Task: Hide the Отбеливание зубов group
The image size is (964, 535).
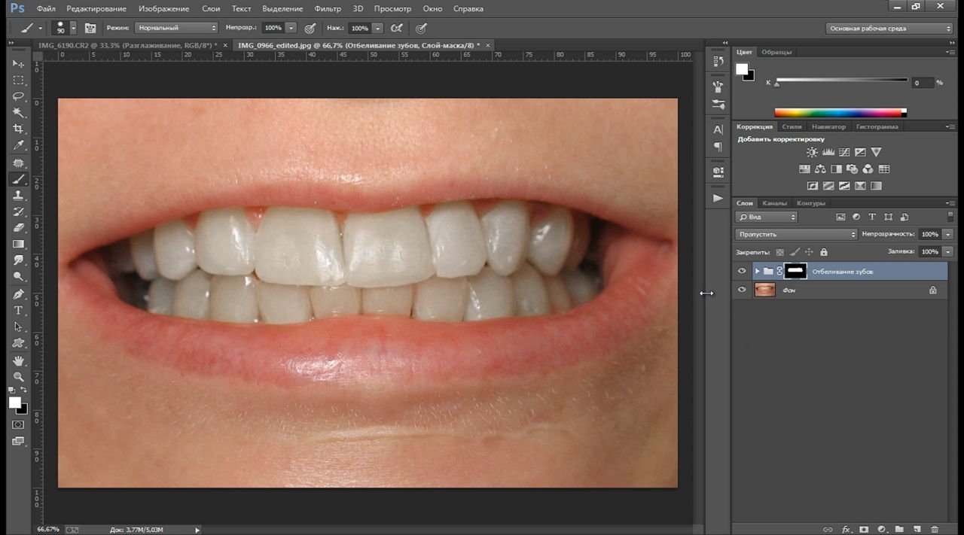Action: (742, 271)
